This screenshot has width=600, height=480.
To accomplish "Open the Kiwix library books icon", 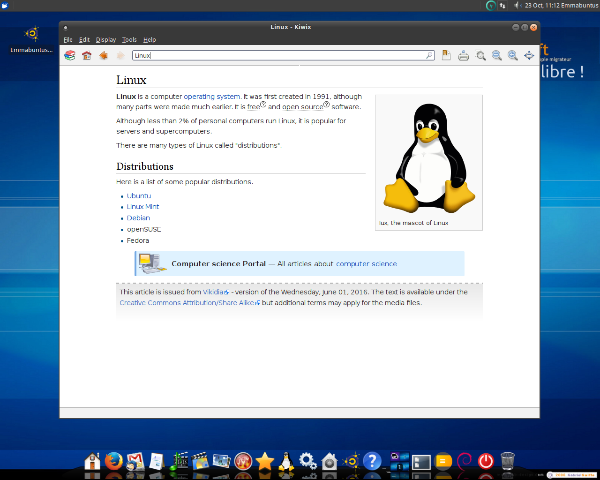I will (x=70, y=55).
